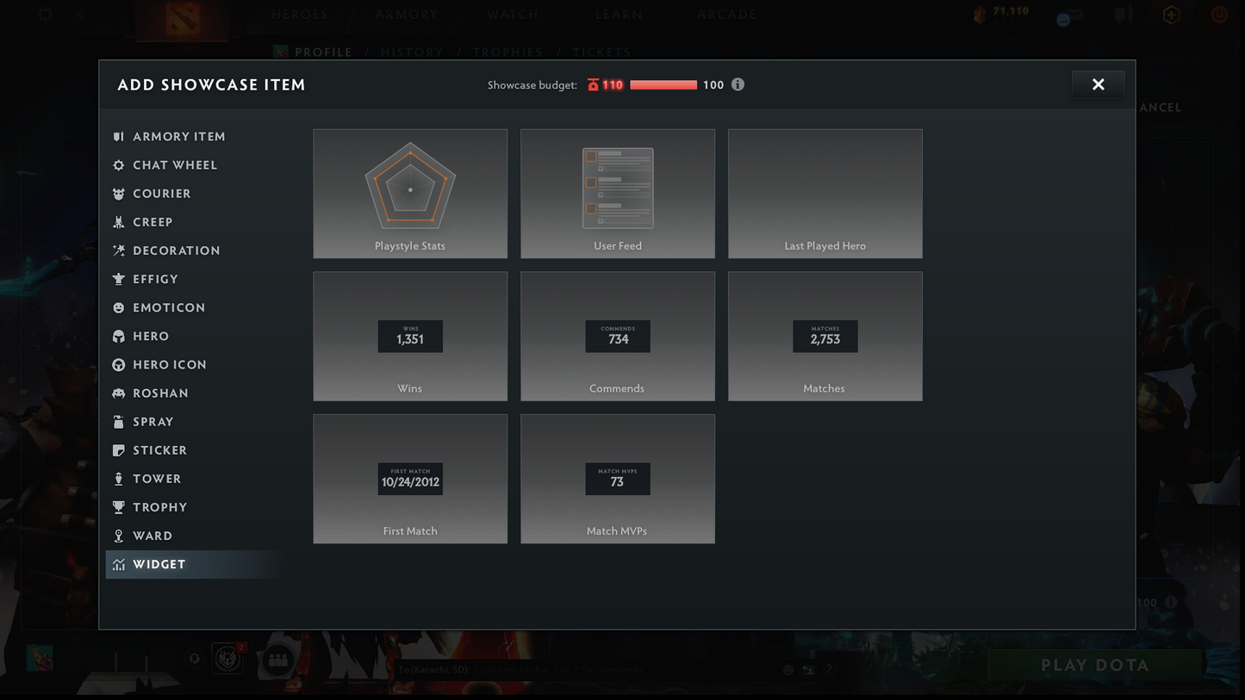Click the Spray can icon

pos(119,421)
